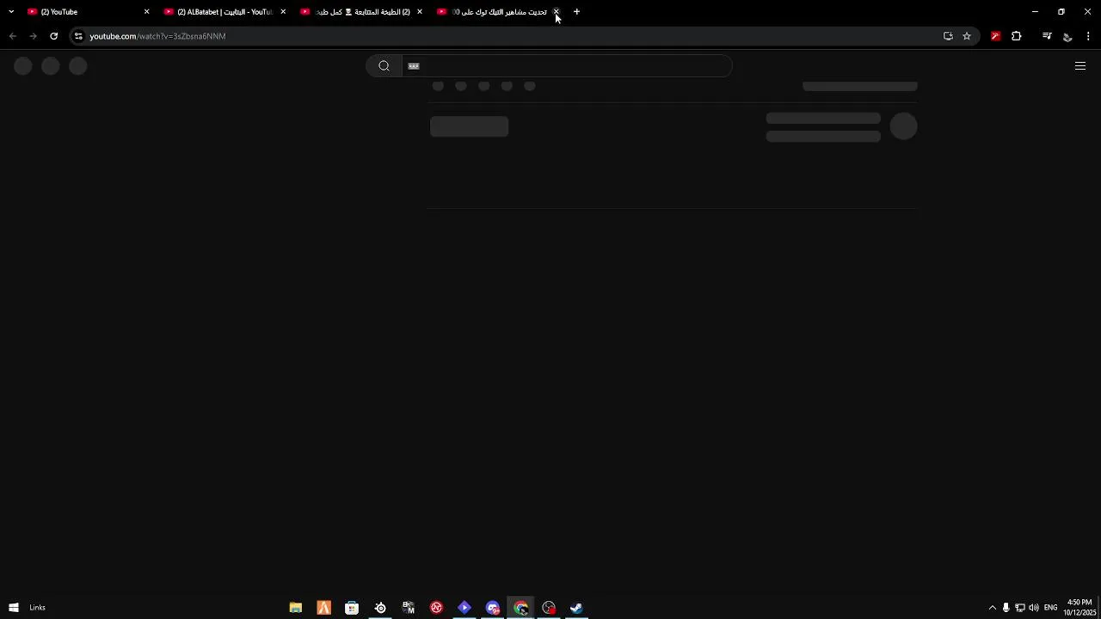The image size is (1101, 619).
Task: Open the on-screen keyboard in search box
Action: pyautogui.click(x=414, y=66)
